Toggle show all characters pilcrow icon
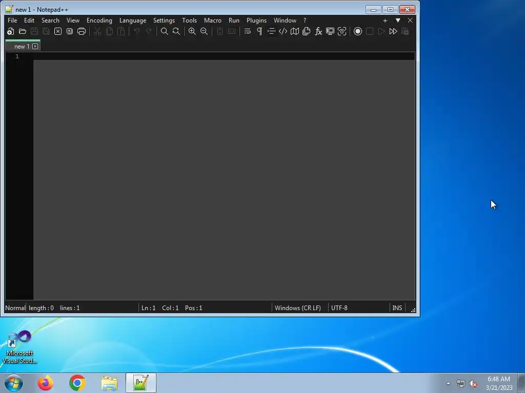The height and width of the screenshot is (393, 525). (259, 31)
